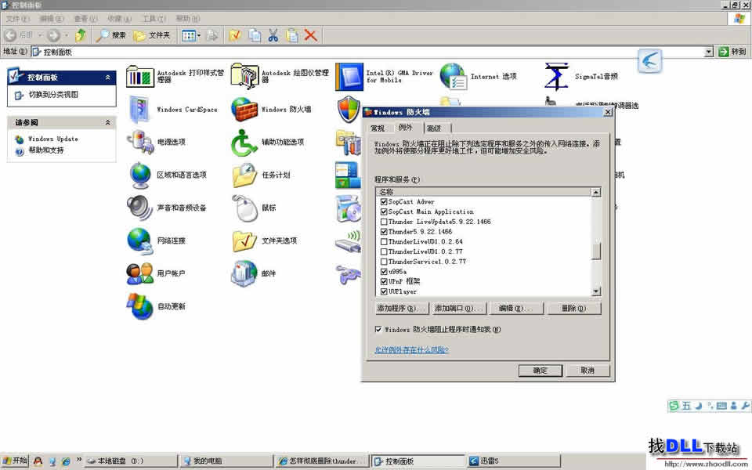
Task: Click the 文件夹 toolbar button
Action: pos(152,35)
